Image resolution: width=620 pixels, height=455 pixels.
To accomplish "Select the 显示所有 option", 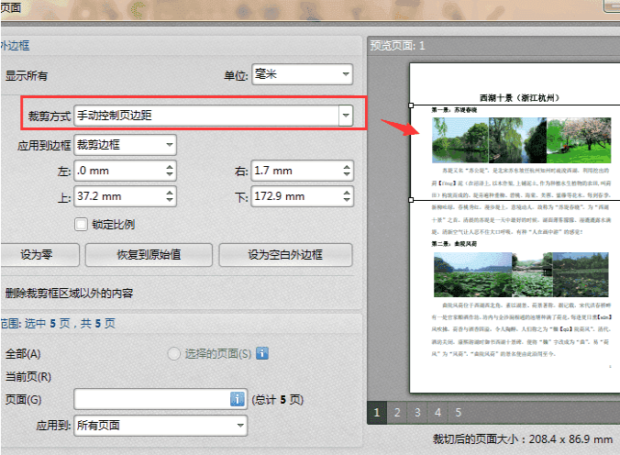I will (26, 75).
